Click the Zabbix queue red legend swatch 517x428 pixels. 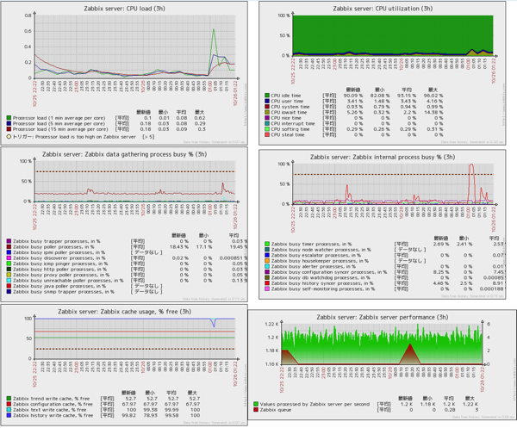[x=256, y=410]
